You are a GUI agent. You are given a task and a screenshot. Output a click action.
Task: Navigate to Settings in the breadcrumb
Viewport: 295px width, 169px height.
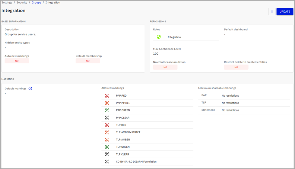click(7, 2)
